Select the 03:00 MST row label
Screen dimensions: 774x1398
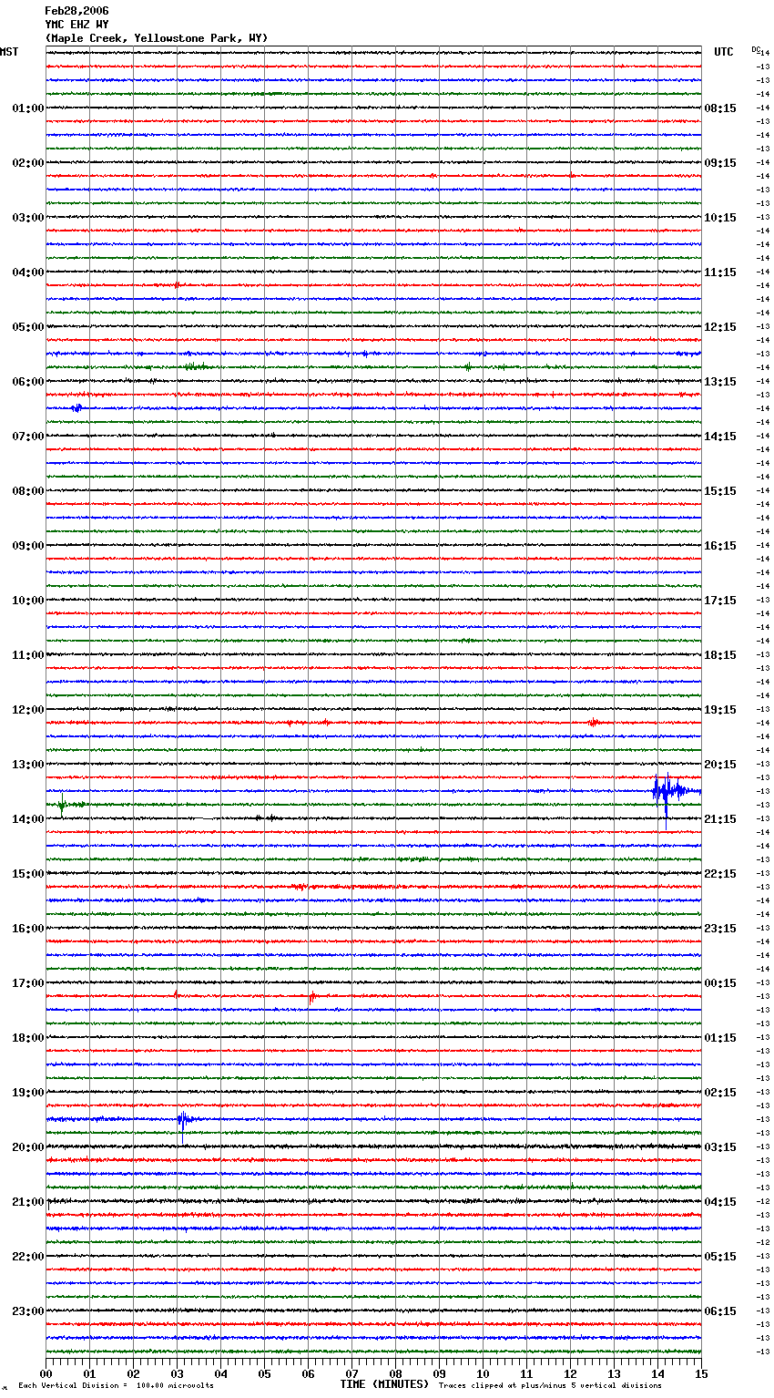click(28, 218)
